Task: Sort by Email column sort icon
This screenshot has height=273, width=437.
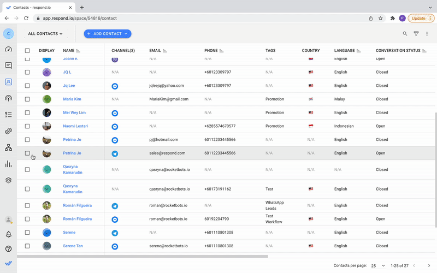Action: (165, 51)
